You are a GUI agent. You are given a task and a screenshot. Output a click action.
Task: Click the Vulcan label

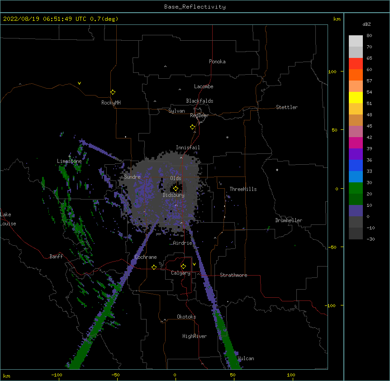(246, 358)
